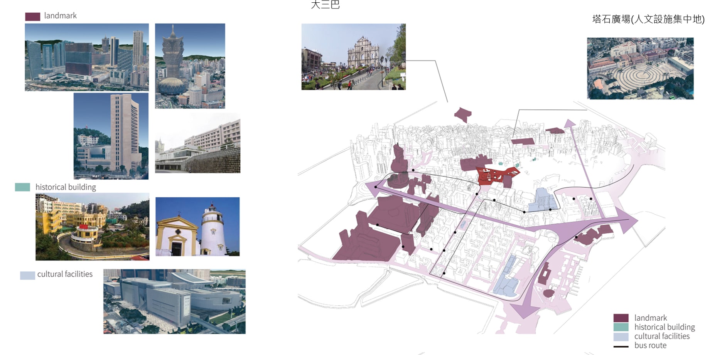Click the '大三巴' title text
Image resolution: width=710 pixels, height=355 pixels.
pos(325,4)
